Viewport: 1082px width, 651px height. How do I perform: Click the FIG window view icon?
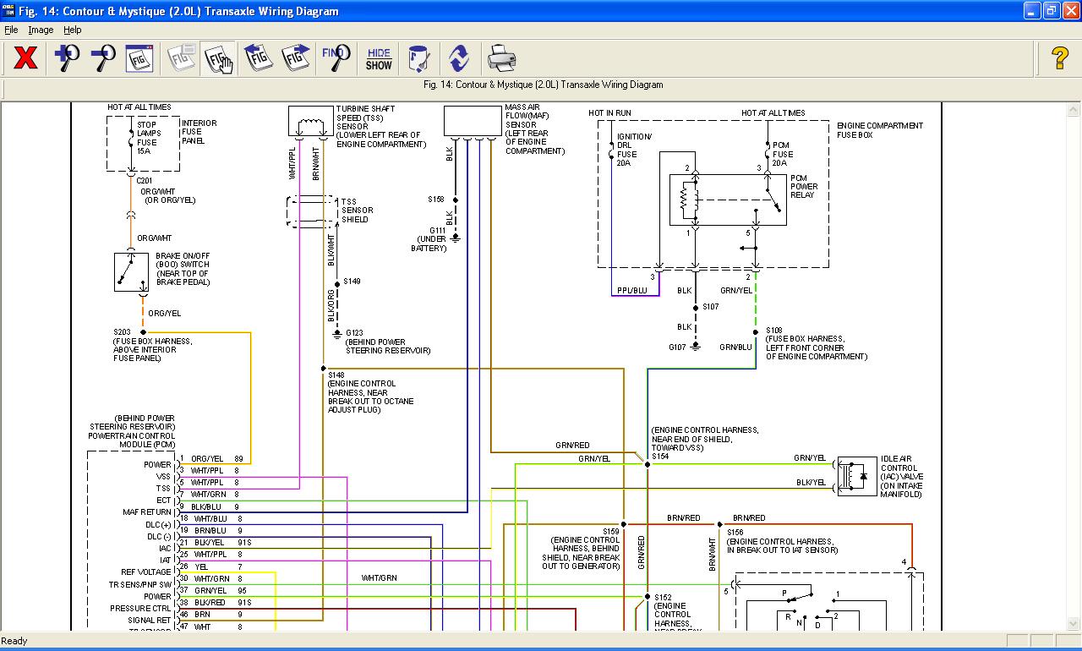point(139,58)
